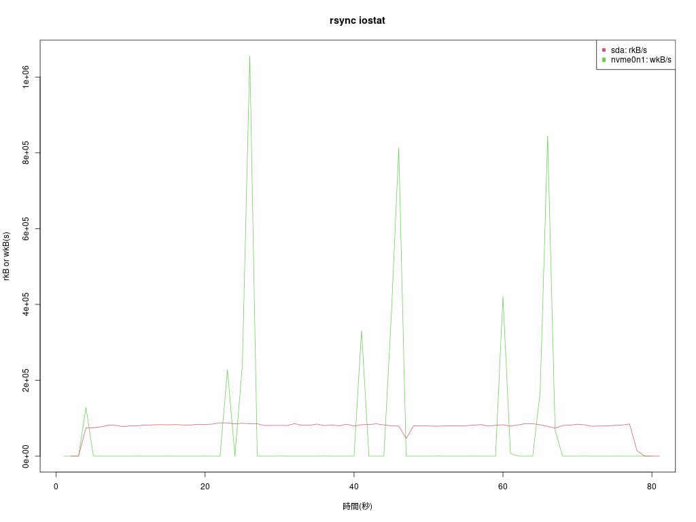Select the "sda: rkB/s" legend label
Viewport: 696px width, 522px height.
[629, 50]
